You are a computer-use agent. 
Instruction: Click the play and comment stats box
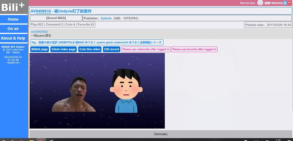coord(62,25)
